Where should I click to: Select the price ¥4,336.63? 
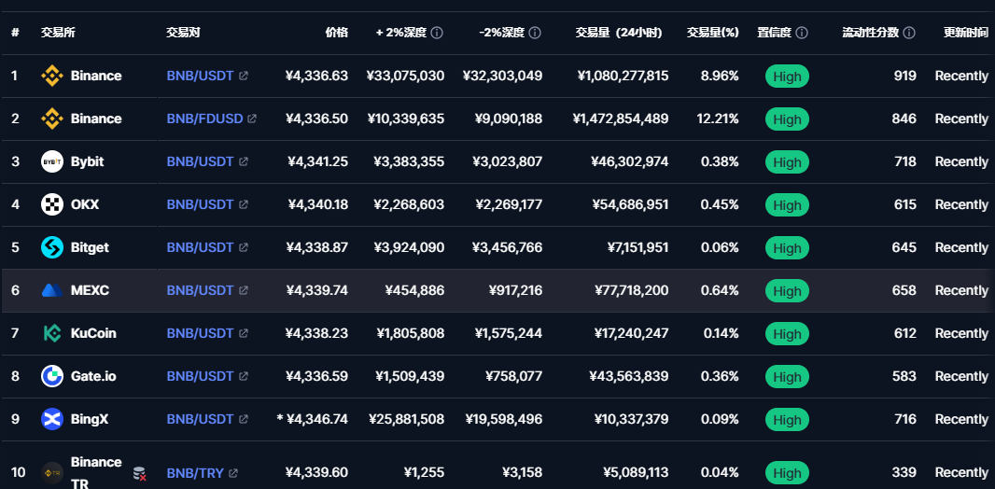pyautogui.click(x=316, y=77)
